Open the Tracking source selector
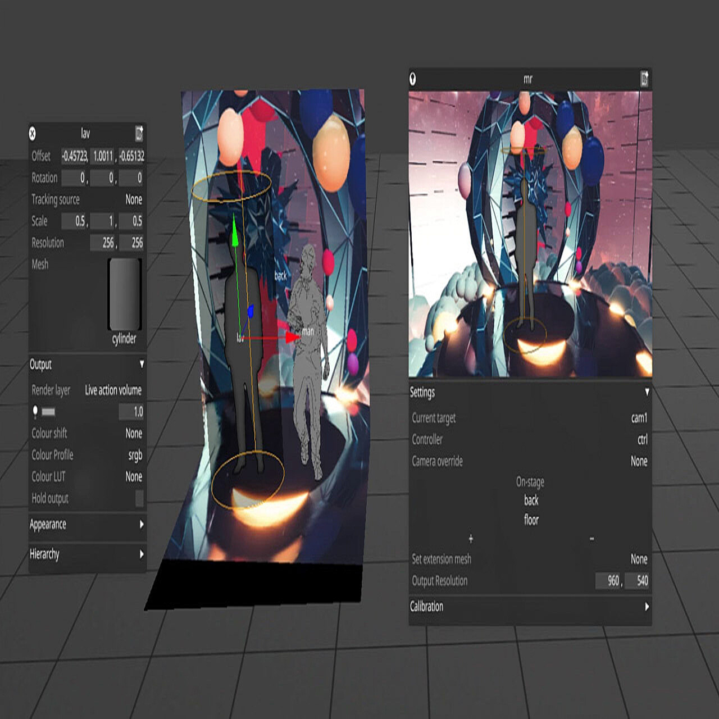The height and width of the screenshot is (719, 719). pyautogui.click(x=135, y=200)
